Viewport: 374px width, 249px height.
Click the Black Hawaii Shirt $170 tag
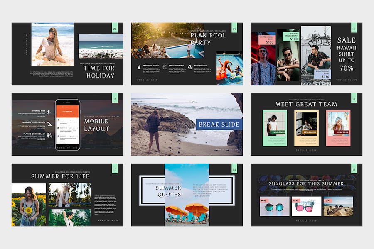(322, 74)
